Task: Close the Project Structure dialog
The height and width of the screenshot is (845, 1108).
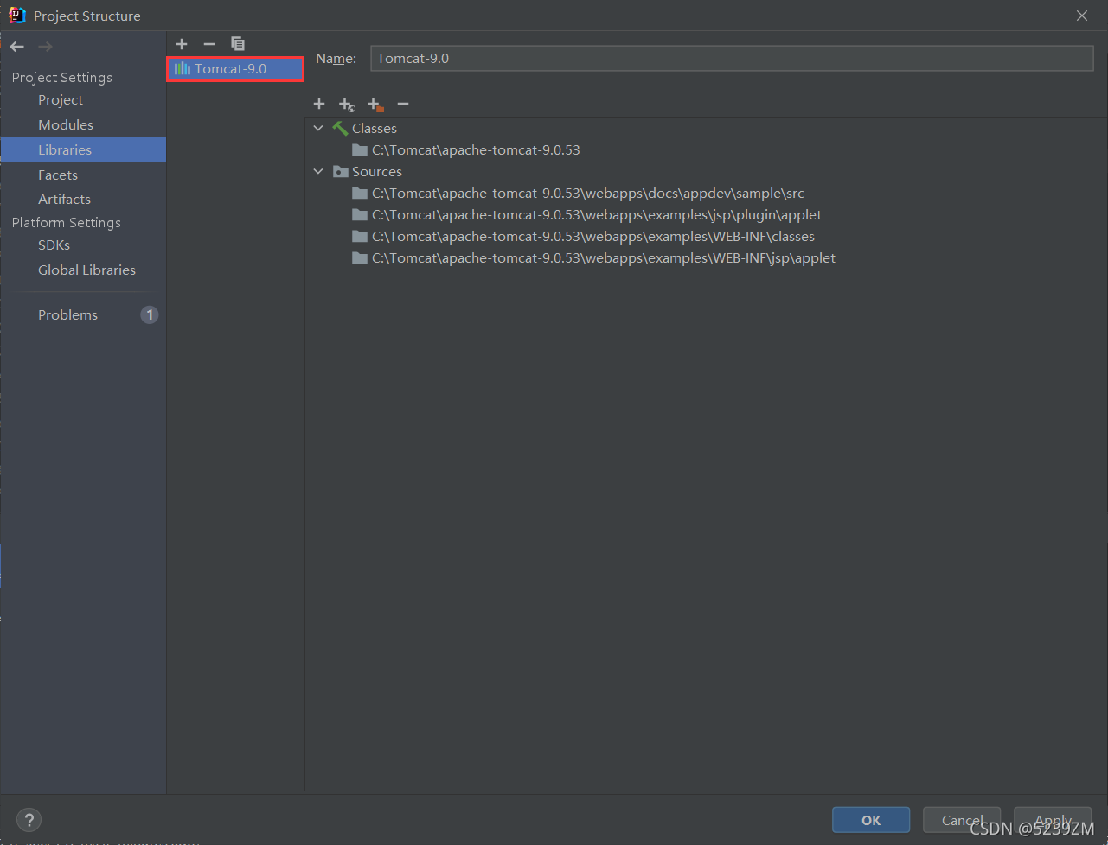Action: tap(1082, 16)
